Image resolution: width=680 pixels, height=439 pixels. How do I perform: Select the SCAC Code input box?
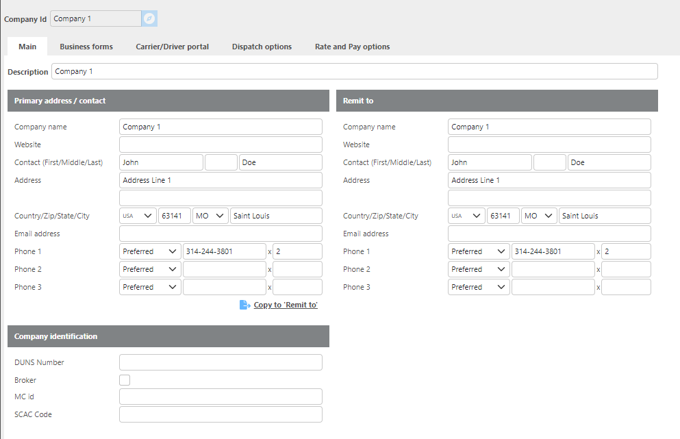tap(221, 414)
